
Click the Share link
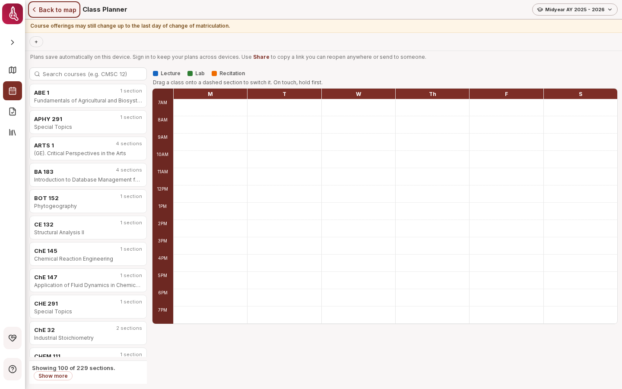pyautogui.click(x=261, y=57)
